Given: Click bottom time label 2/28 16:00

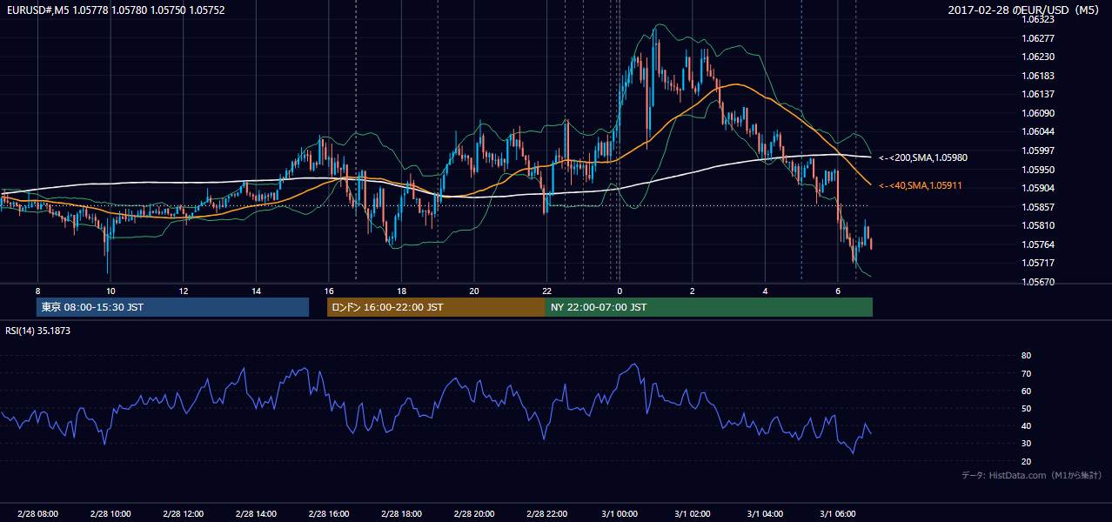Looking at the screenshot, I should pyautogui.click(x=328, y=513).
